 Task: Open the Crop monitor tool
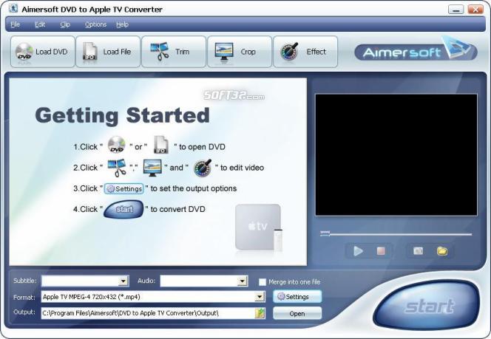coord(240,52)
